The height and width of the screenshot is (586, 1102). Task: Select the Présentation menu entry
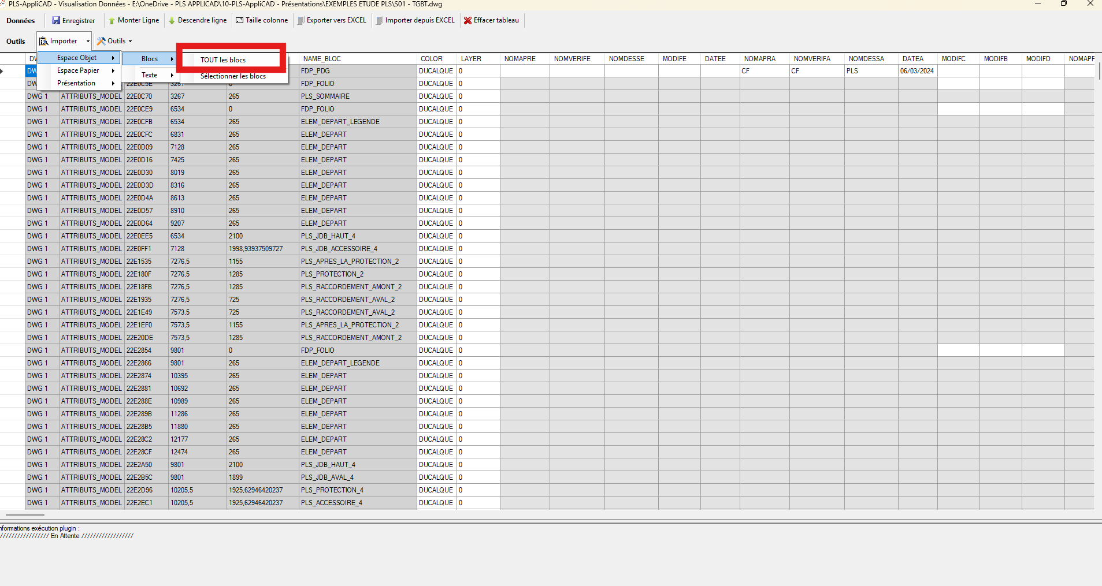pos(76,83)
